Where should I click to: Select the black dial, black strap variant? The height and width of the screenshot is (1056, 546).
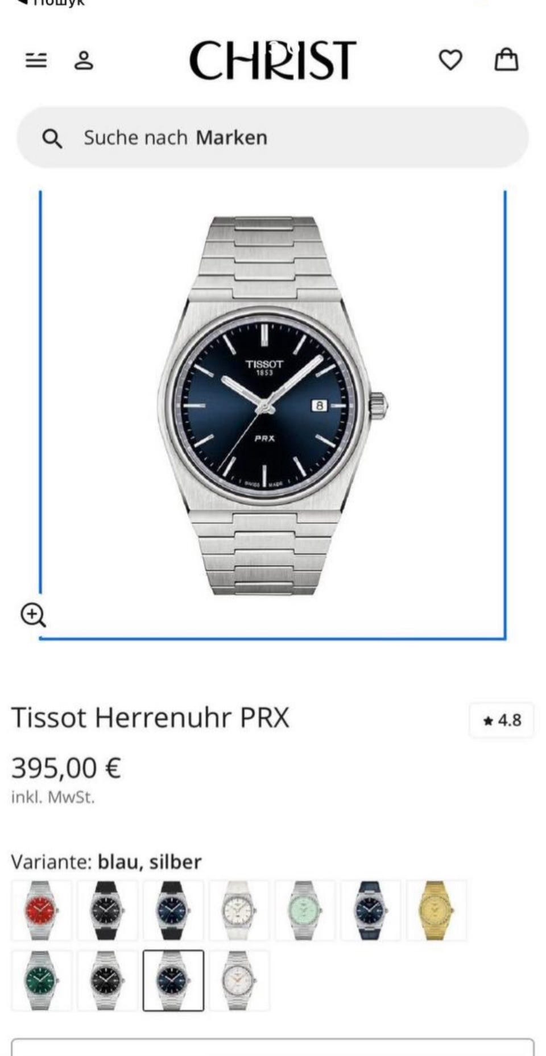pyautogui.click(x=107, y=910)
